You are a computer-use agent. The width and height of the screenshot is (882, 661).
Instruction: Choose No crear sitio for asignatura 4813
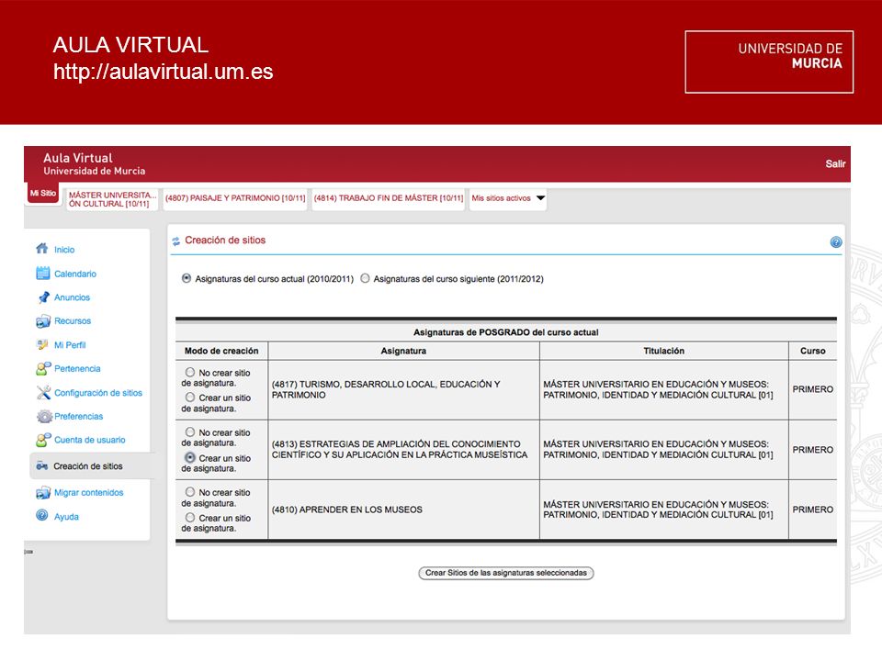tap(190, 431)
